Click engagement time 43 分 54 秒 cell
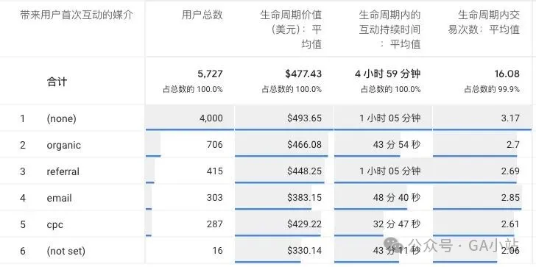Screen dimensions: 536x267 coord(397,145)
